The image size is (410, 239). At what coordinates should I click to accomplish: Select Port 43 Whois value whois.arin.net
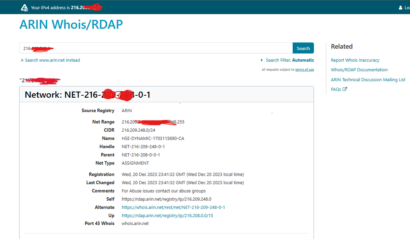tap(135, 223)
